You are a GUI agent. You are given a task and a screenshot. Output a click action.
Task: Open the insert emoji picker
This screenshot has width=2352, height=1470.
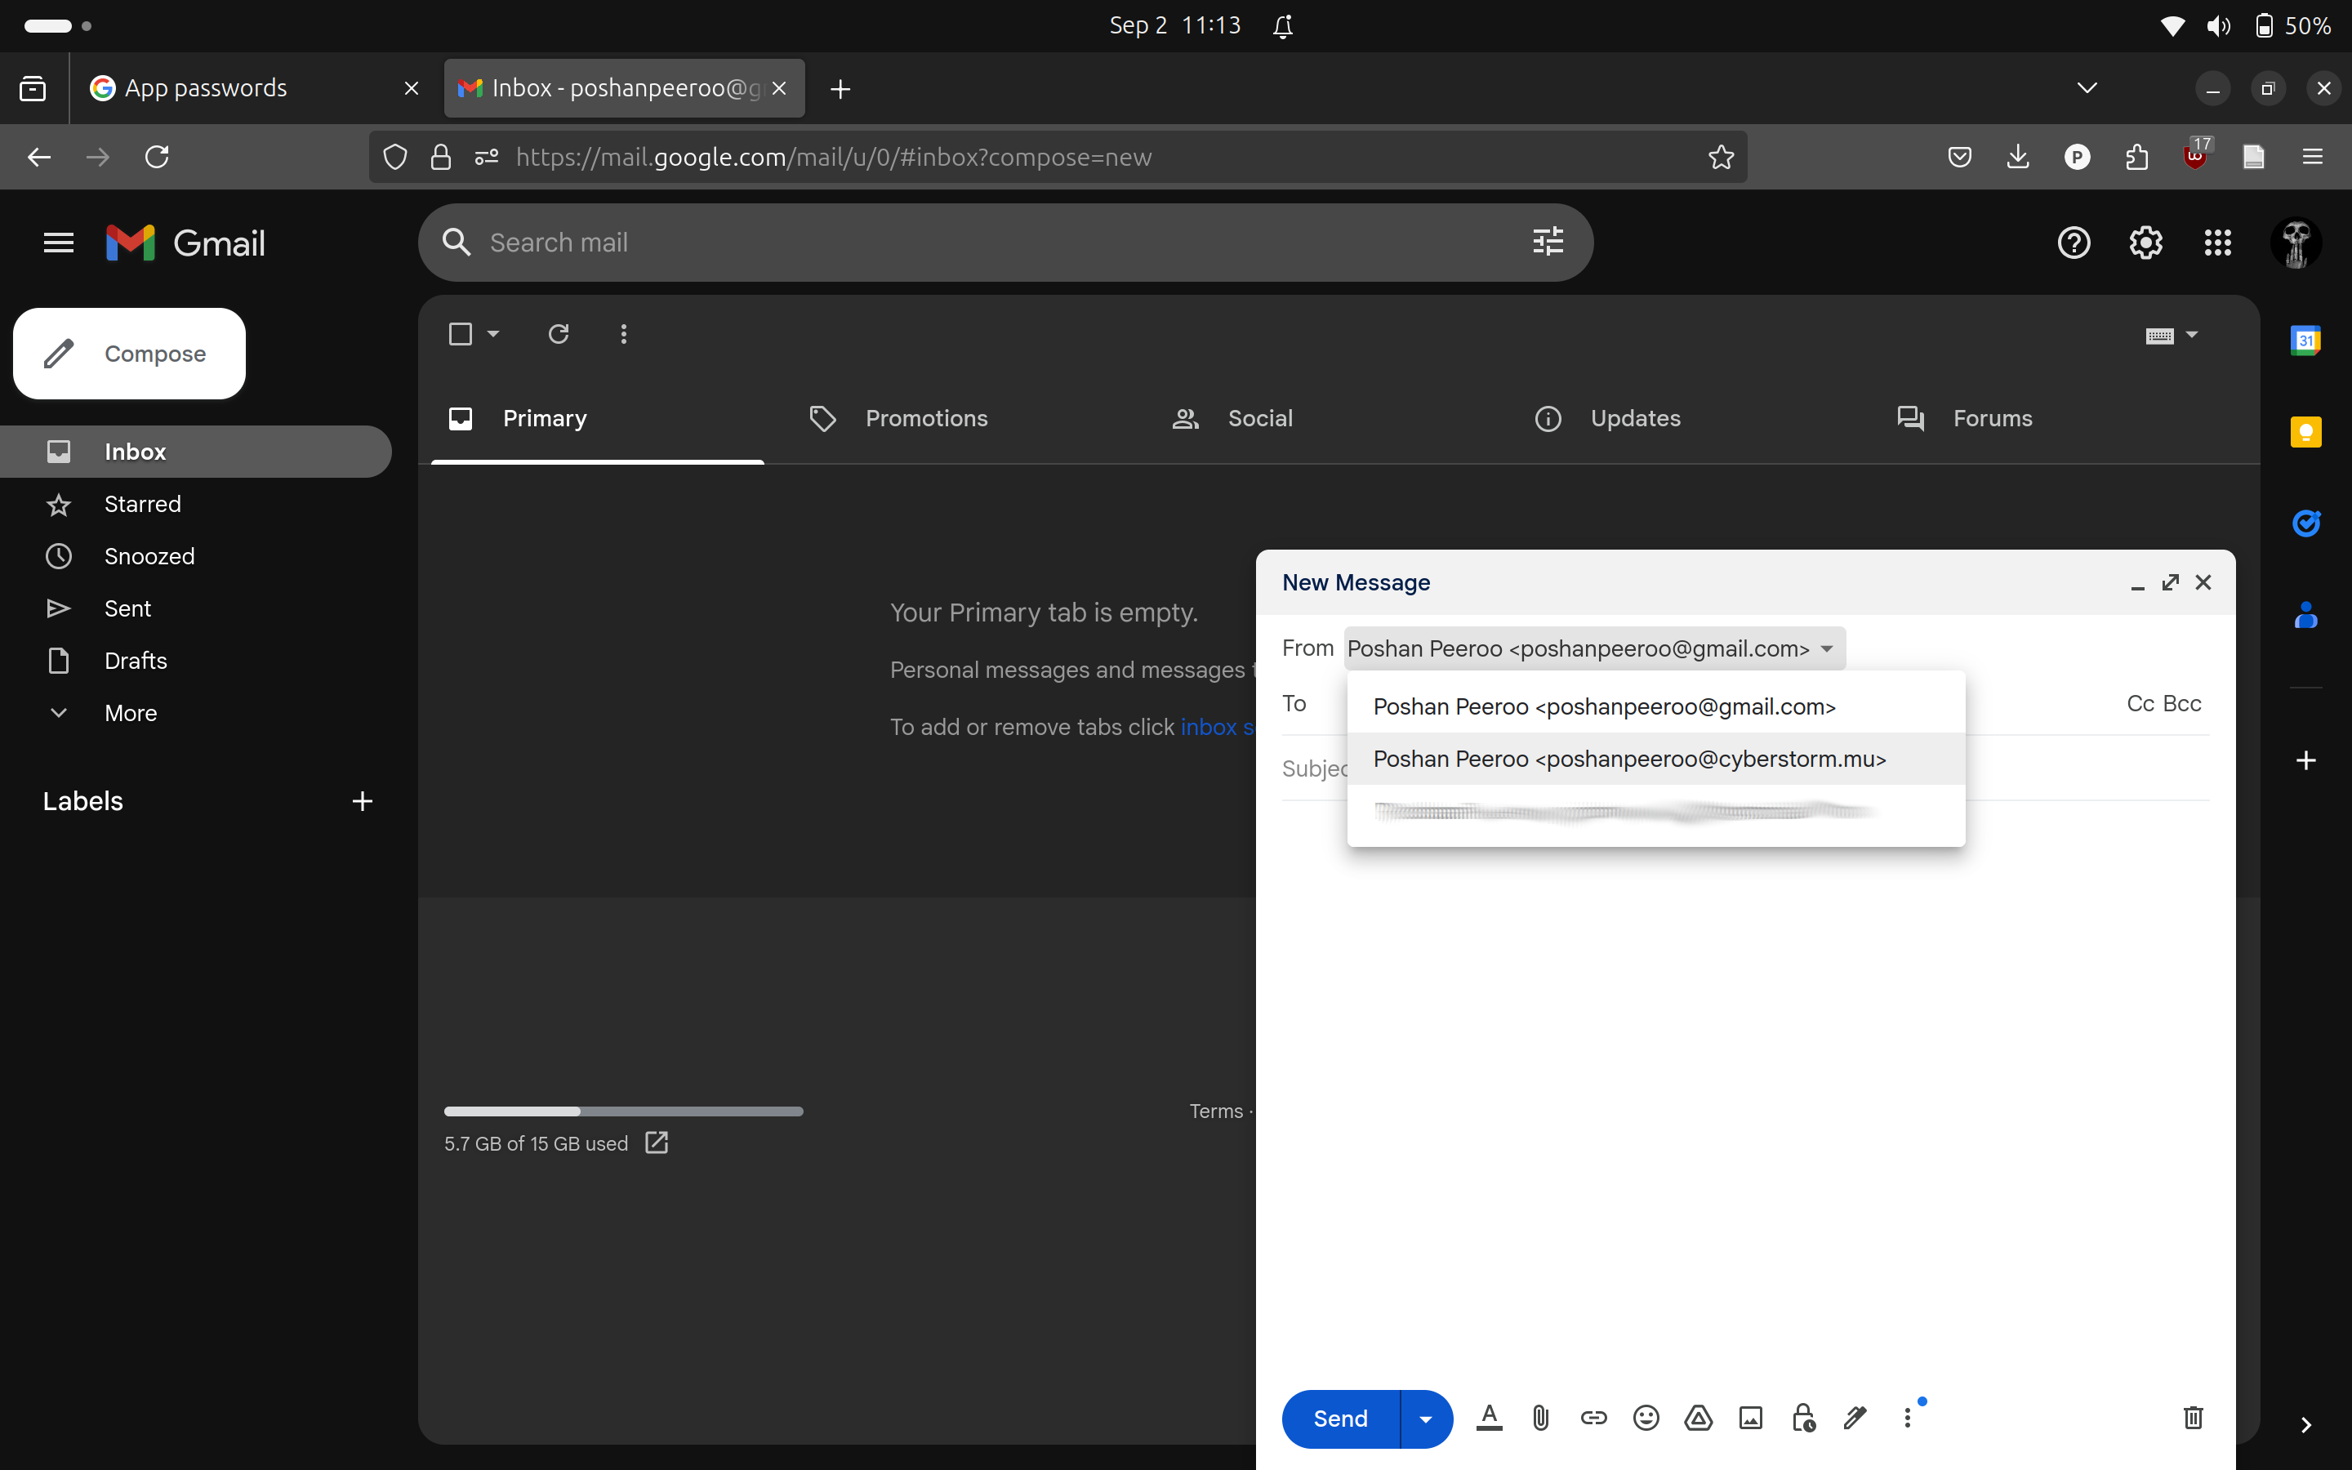[1646, 1418]
